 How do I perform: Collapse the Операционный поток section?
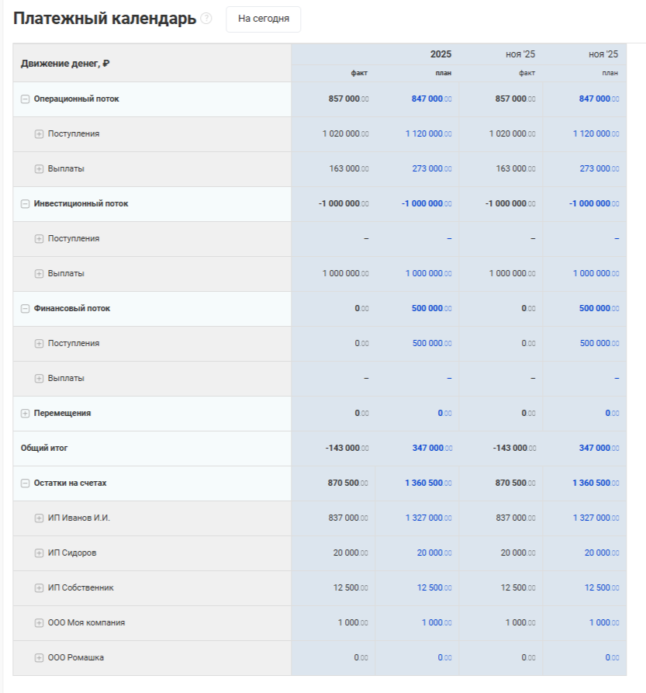point(25,99)
